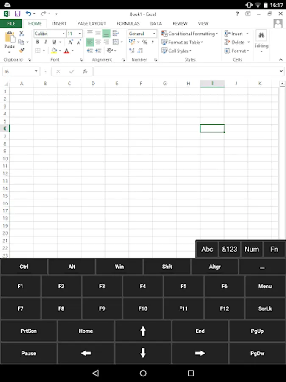Decrease decimal places
The width and height of the screenshot is (286, 382).
point(140,51)
